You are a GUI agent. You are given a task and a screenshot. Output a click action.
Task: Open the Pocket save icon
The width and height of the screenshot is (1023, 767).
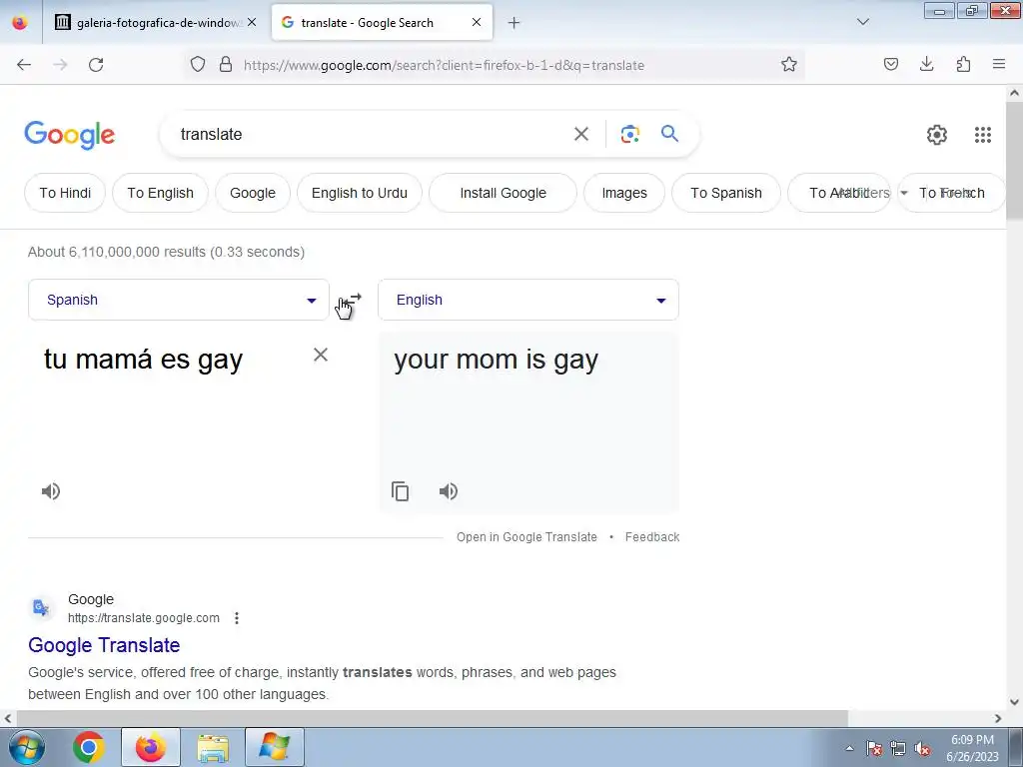point(890,64)
